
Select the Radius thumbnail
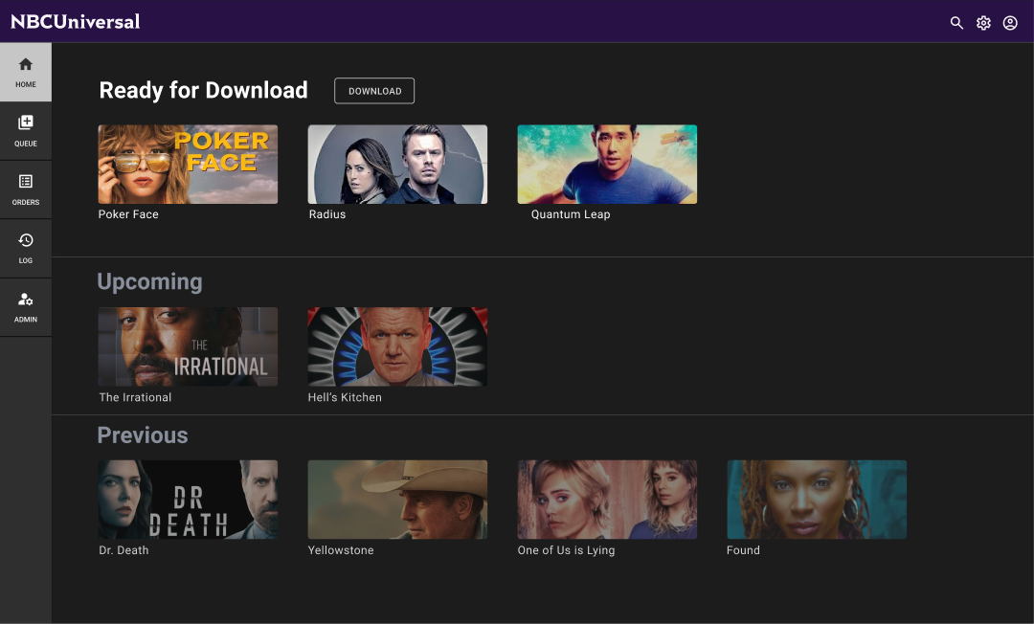(x=397, y=164)
